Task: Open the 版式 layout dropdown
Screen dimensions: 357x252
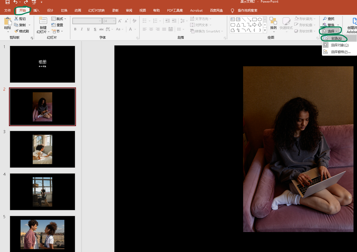Action: point(58,19)
